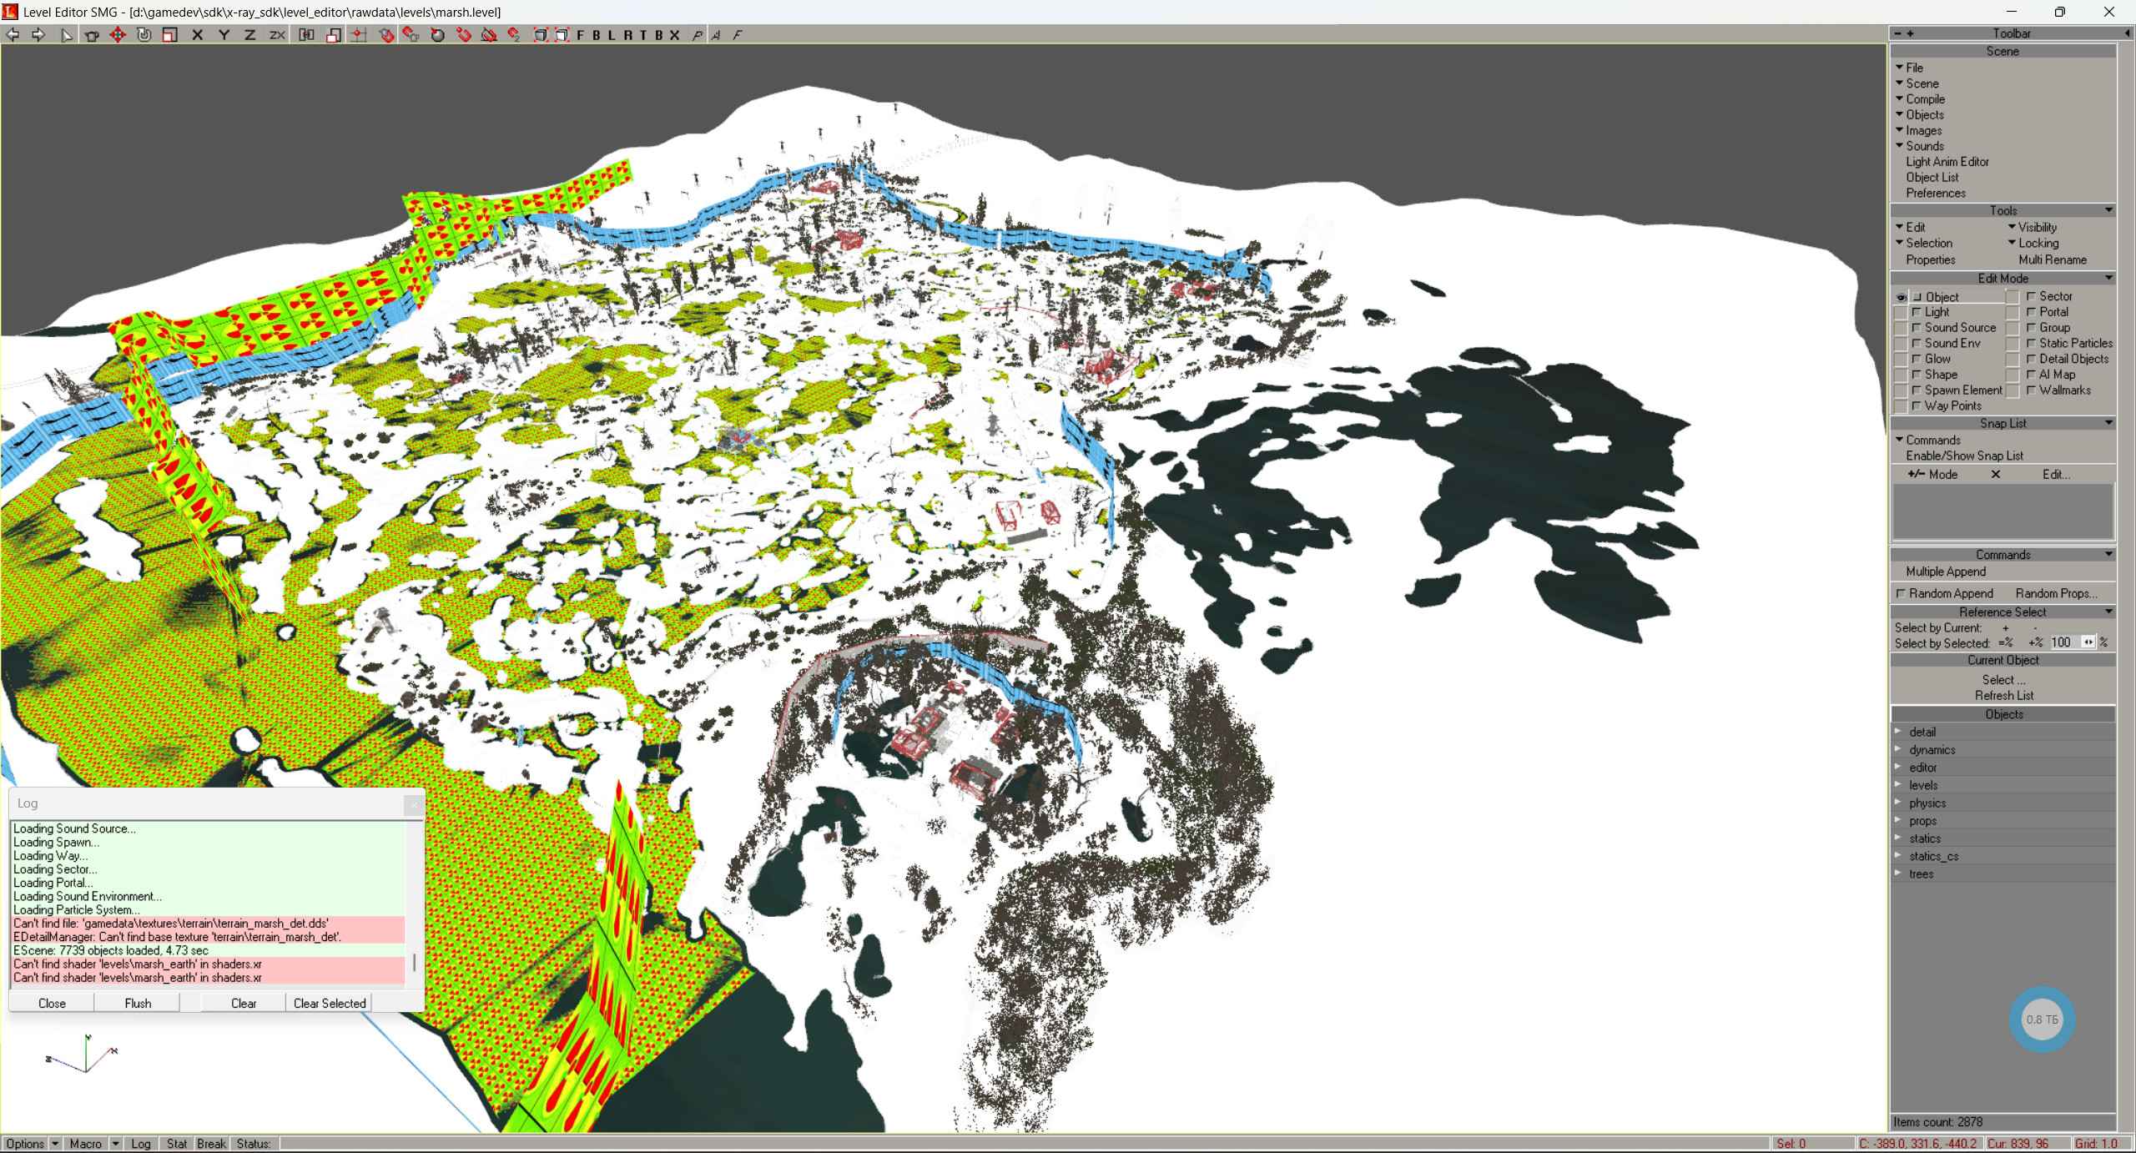Select the AI Map edit mode
This screenshot has width=2136, height=1153.
pyautogui.click(x=2050, y=375)
